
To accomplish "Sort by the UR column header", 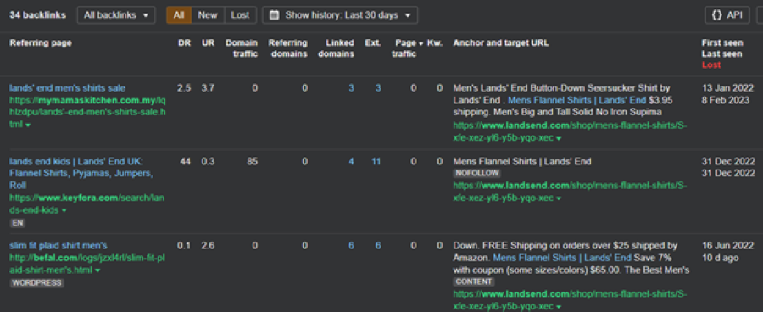I will point(209,43).
